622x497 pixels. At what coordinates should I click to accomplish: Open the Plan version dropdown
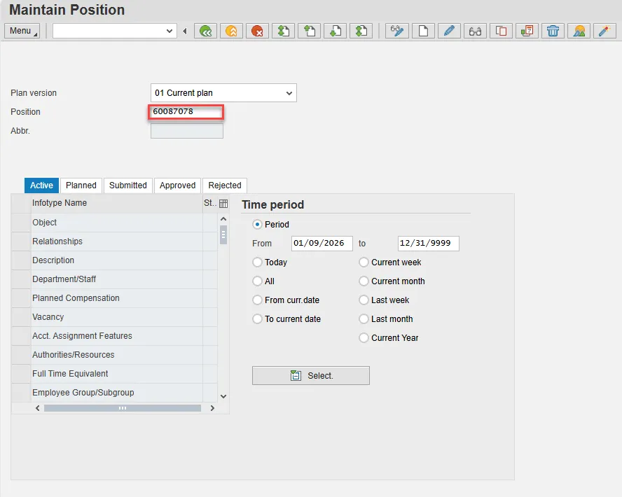pyautogui.click(x=289, y=93)
